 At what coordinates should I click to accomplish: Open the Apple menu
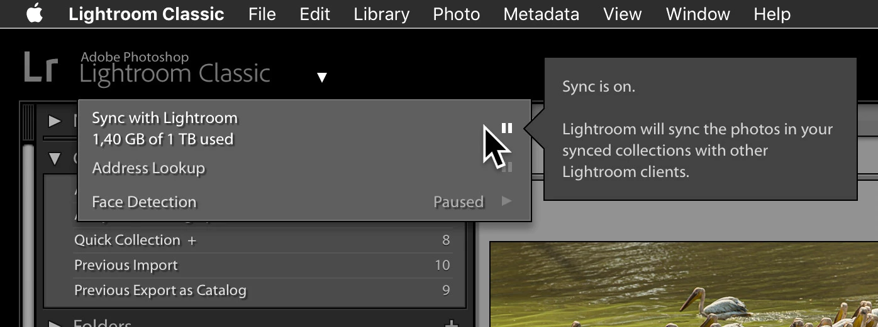(x=35, y=14)
